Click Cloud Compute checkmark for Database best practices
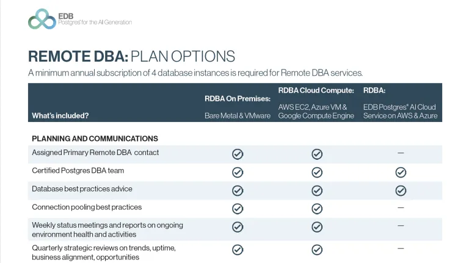This screenshot has width=469, height=263. pyautogui.click(x=317, y=190)
